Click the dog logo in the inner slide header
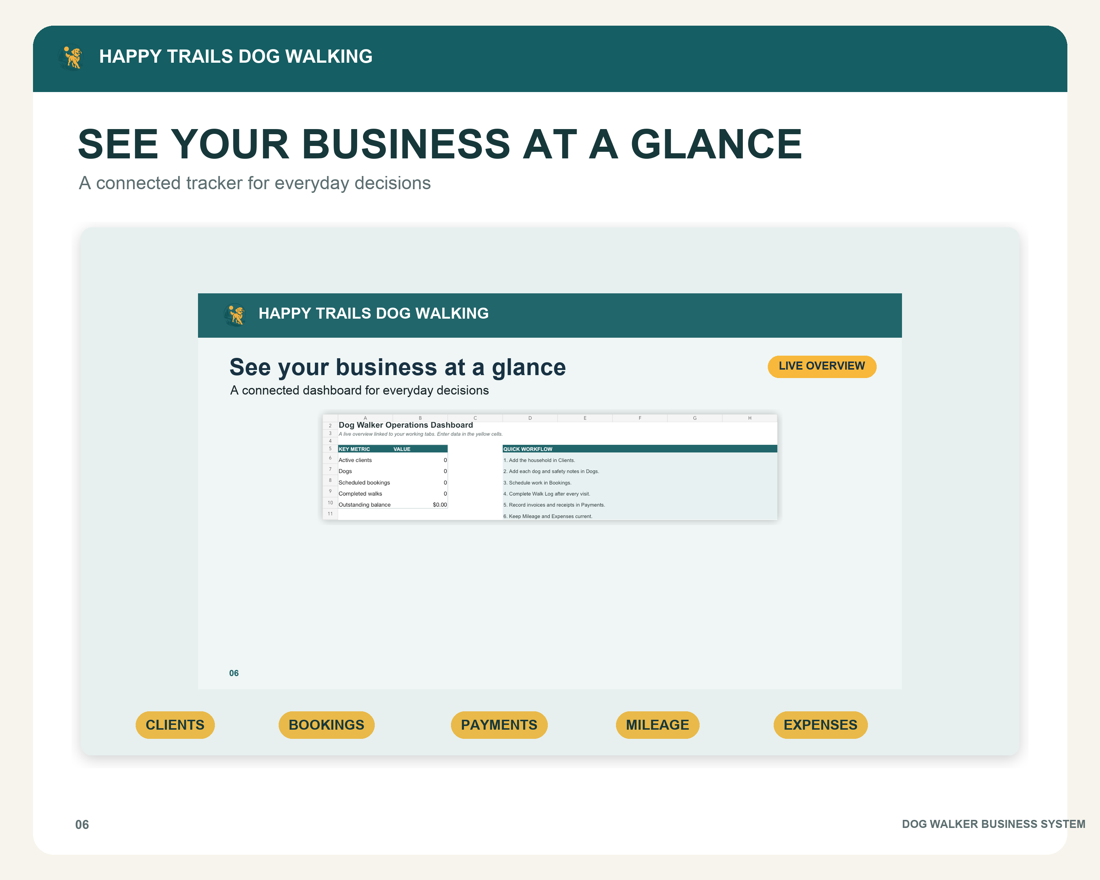The image size is (1100, 880). (235, 314)
